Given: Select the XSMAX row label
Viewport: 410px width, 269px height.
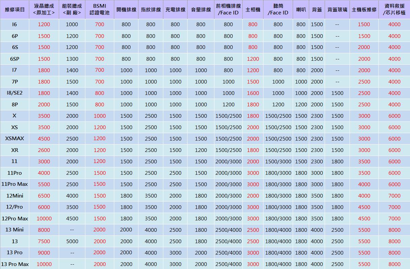Looking at the screenshot, I should [15, 139].
